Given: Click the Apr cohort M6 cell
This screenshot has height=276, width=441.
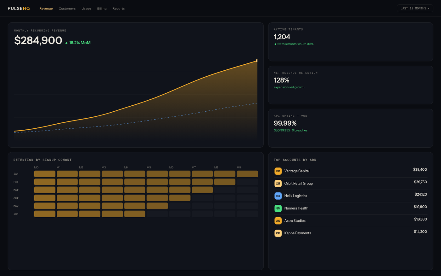Looking at the screenshot, I should 180,198.
